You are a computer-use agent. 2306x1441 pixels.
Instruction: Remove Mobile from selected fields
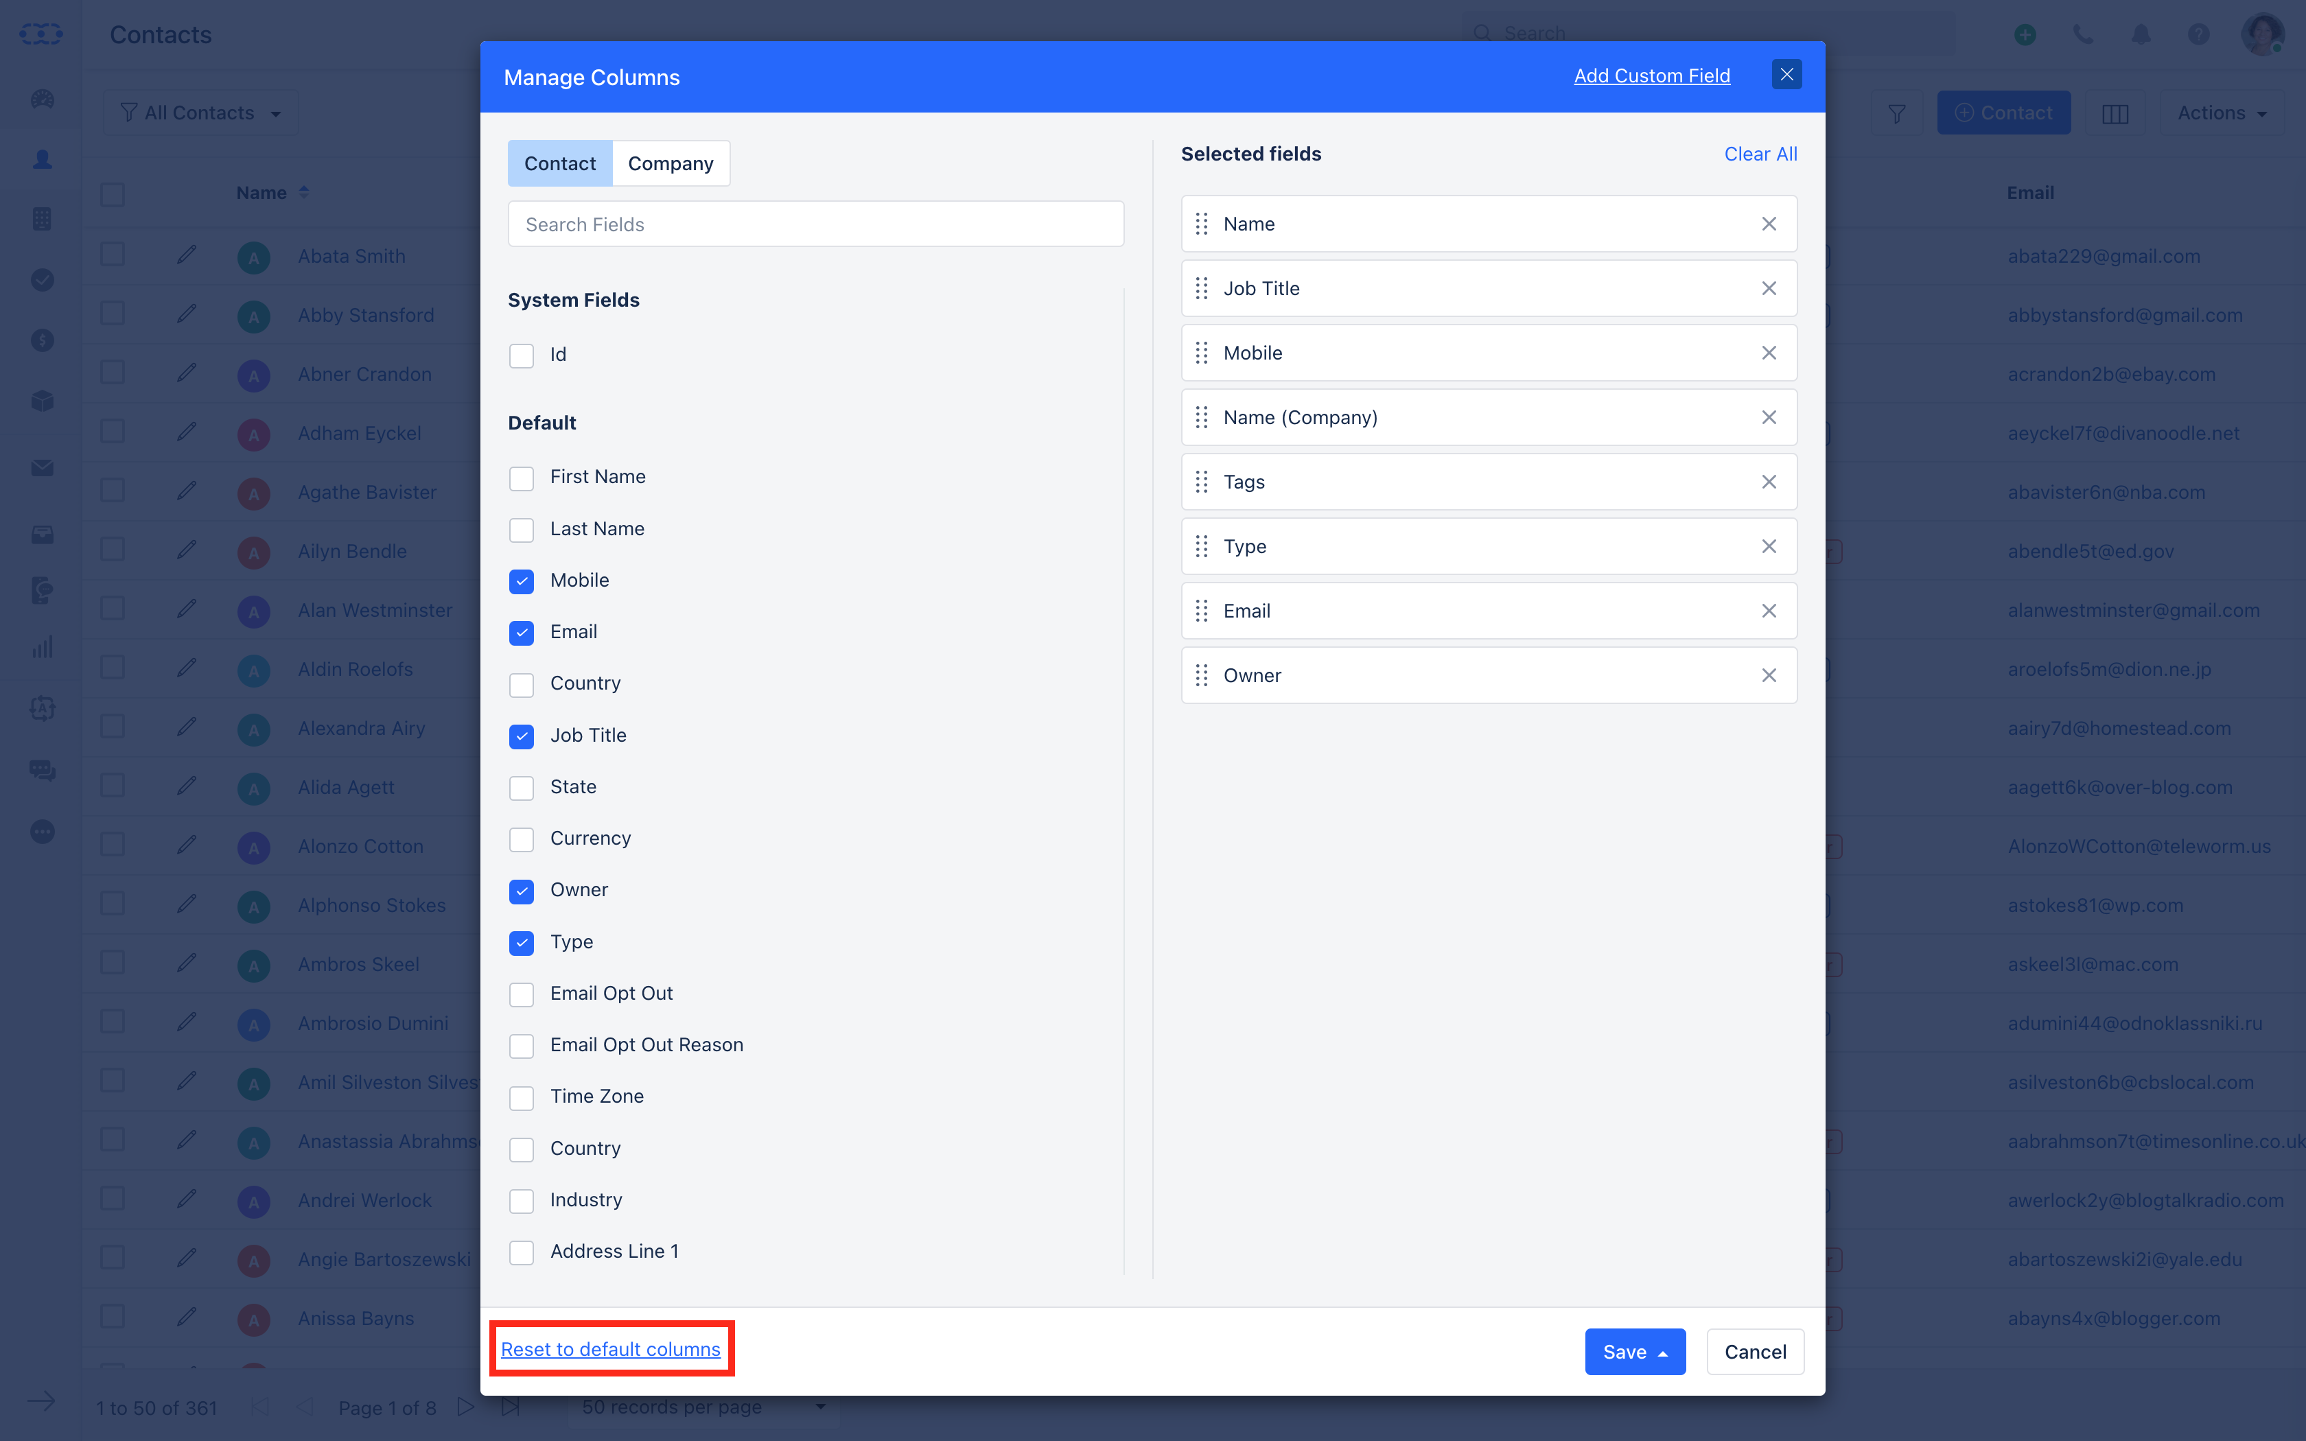tap(1769, 353)
